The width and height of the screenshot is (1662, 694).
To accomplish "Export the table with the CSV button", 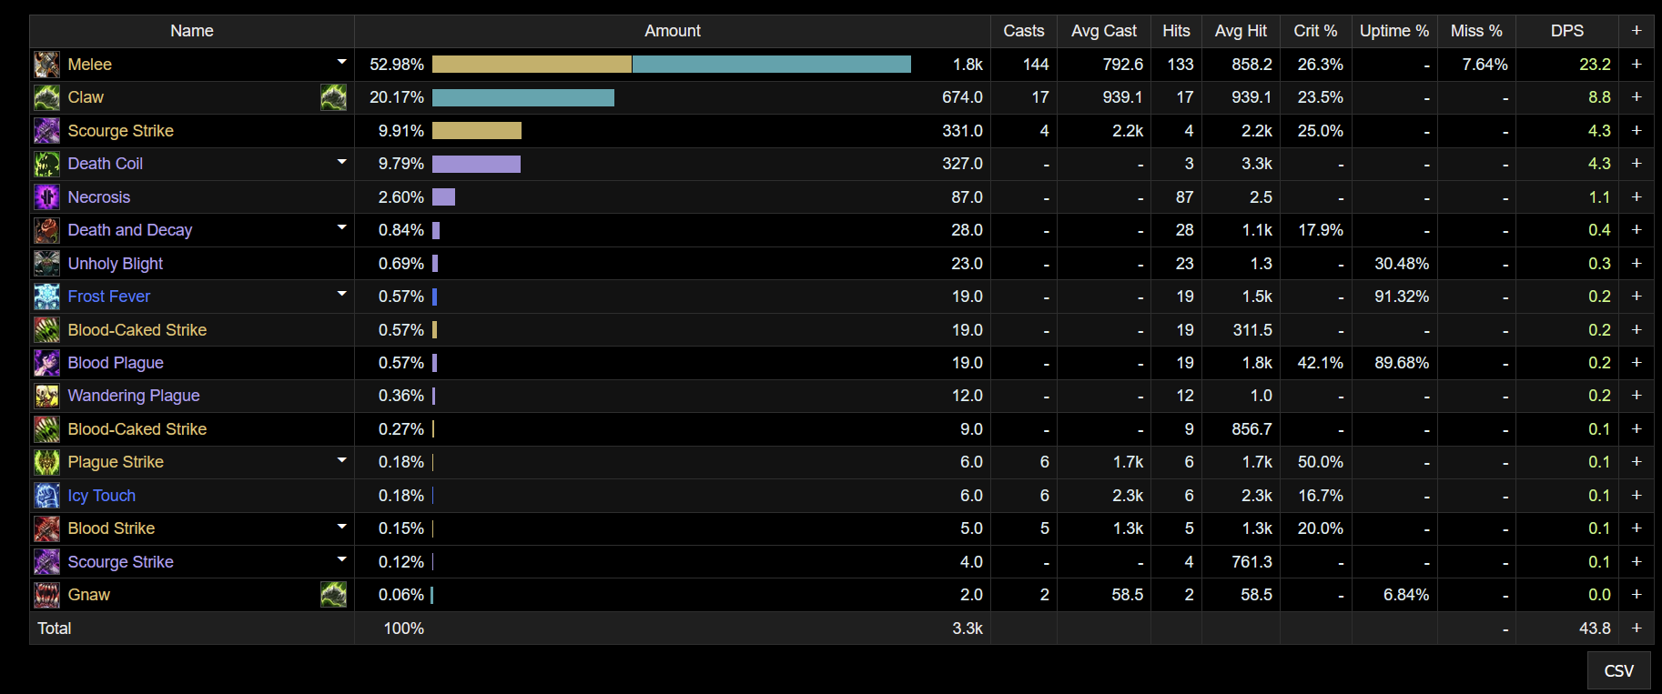I will pyautogui.click(x=1618, y=670).
